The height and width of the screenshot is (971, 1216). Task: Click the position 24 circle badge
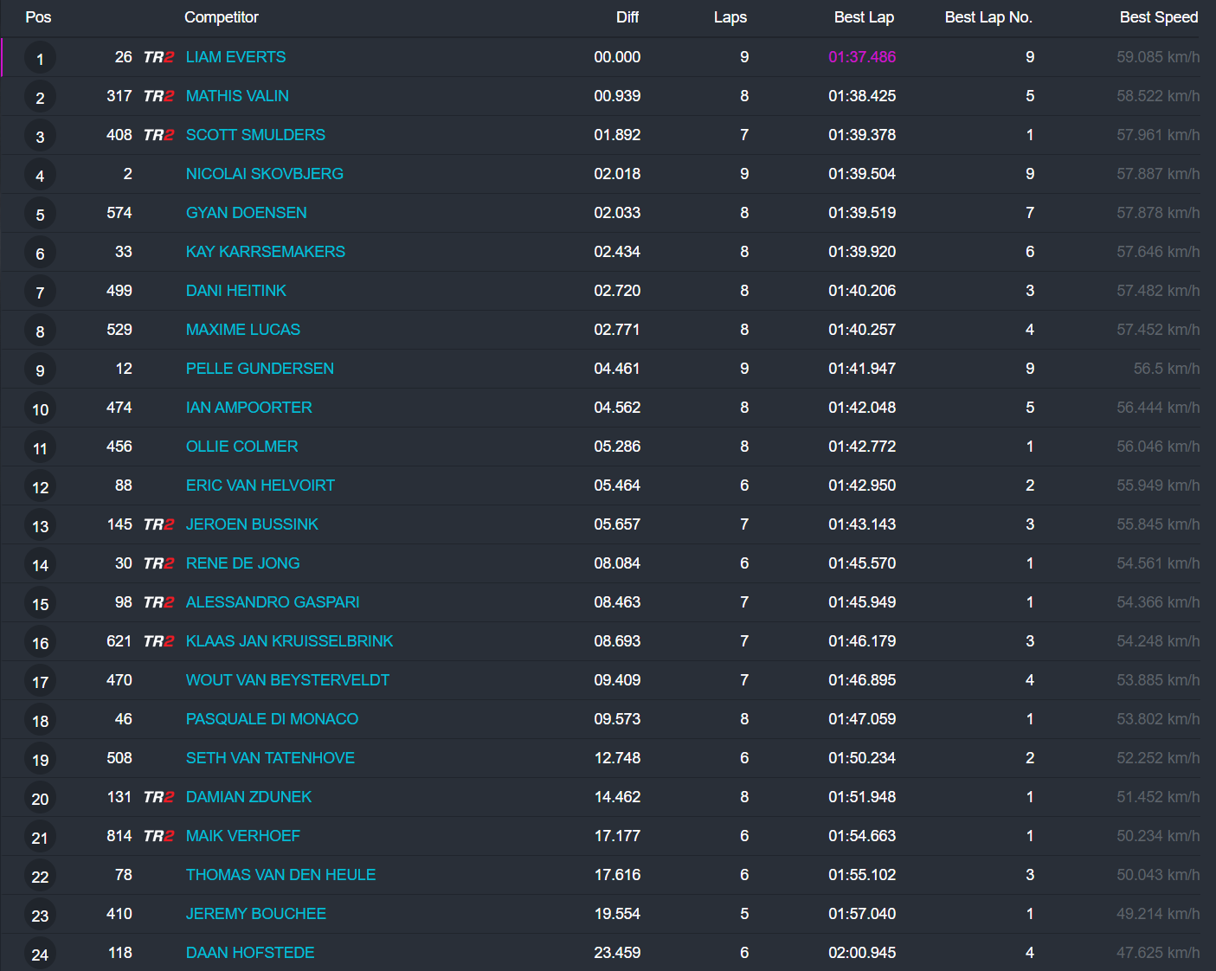40,955
